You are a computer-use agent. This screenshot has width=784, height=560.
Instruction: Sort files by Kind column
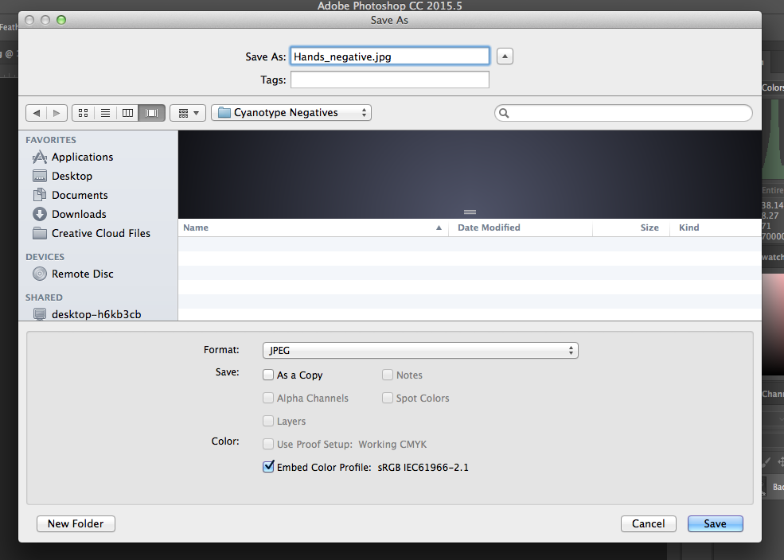pos(716,227)
